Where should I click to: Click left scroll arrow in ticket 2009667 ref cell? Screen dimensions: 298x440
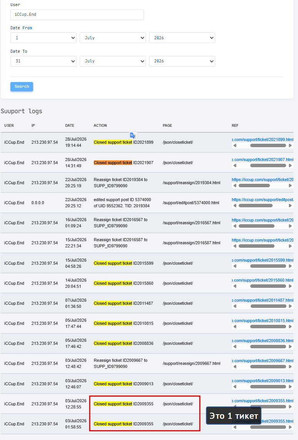(x=235, y=366)
